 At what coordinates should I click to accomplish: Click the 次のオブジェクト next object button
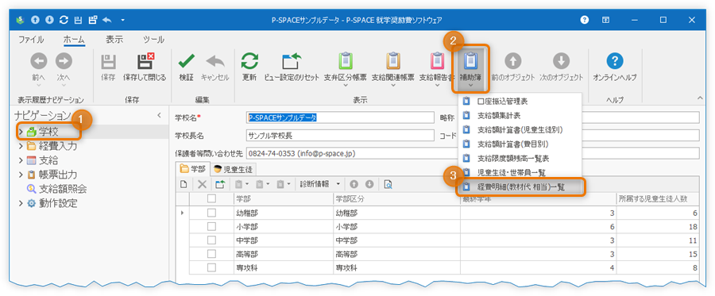(x=562, y=67)
